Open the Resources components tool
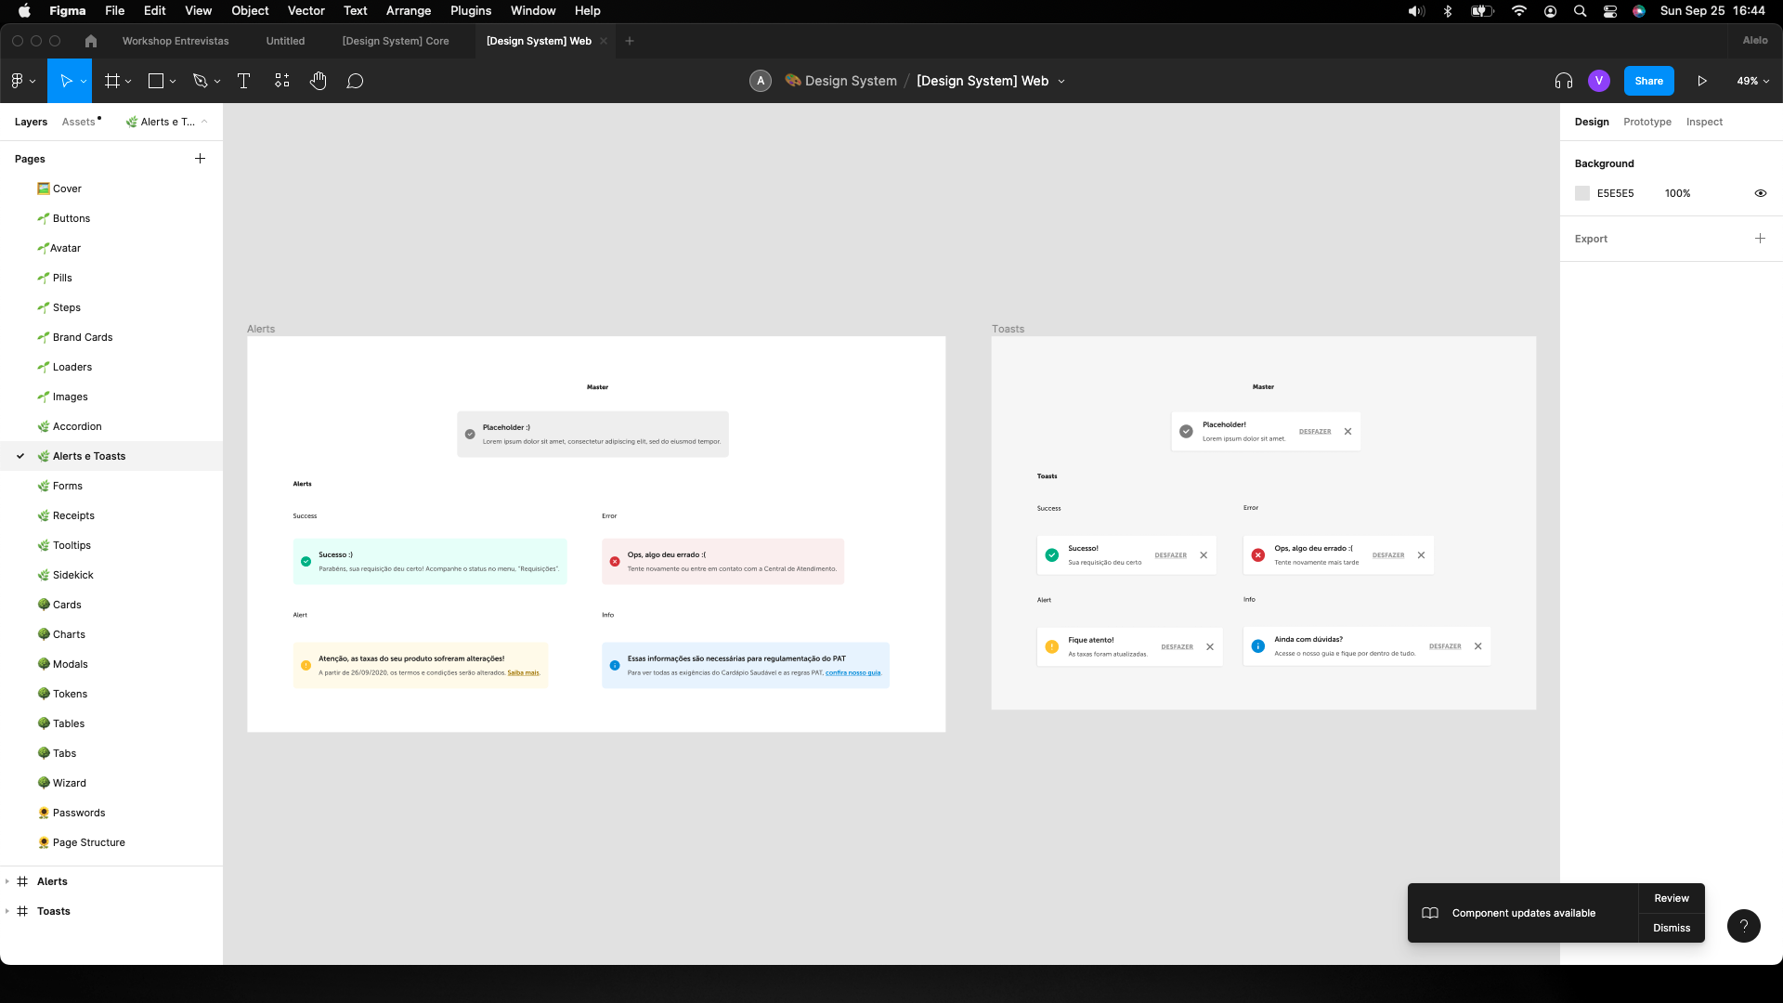The image size is (1783, 1003). click(282, 81)
